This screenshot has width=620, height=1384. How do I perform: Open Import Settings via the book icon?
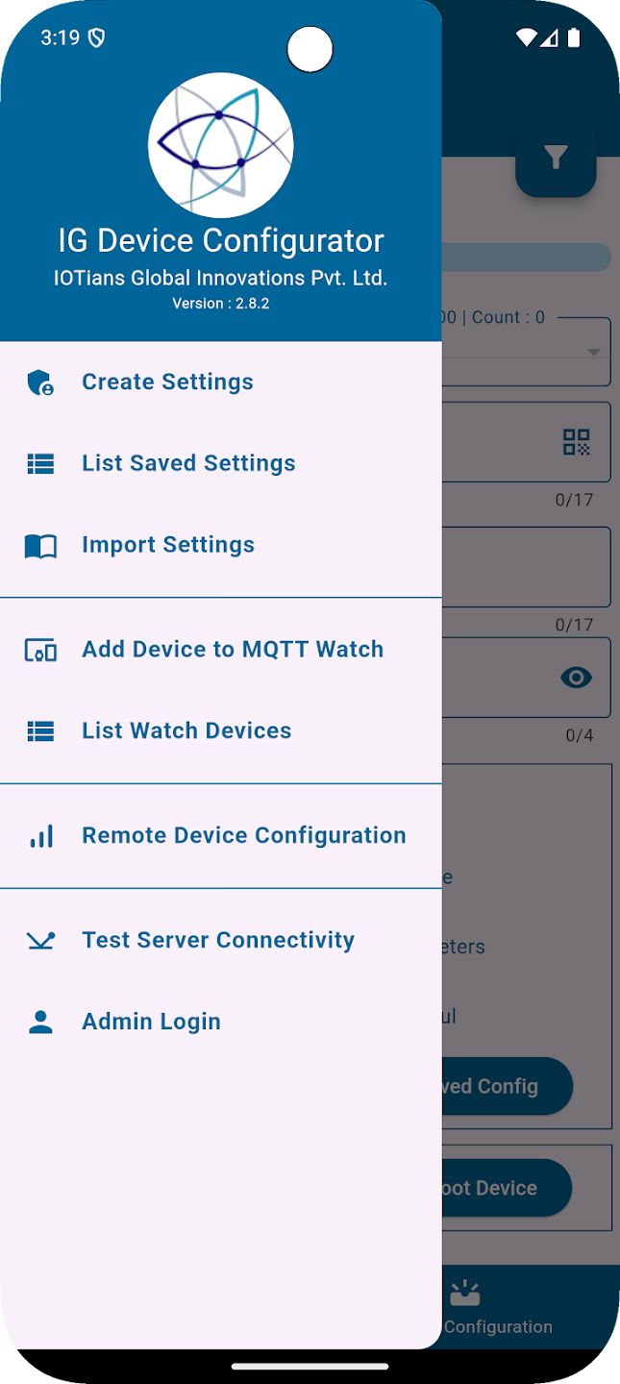tap(39, 546)
